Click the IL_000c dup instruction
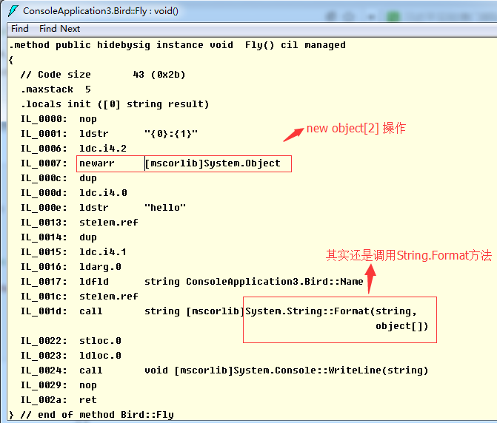This screenshot has height=423, width=497. [59, 178]
